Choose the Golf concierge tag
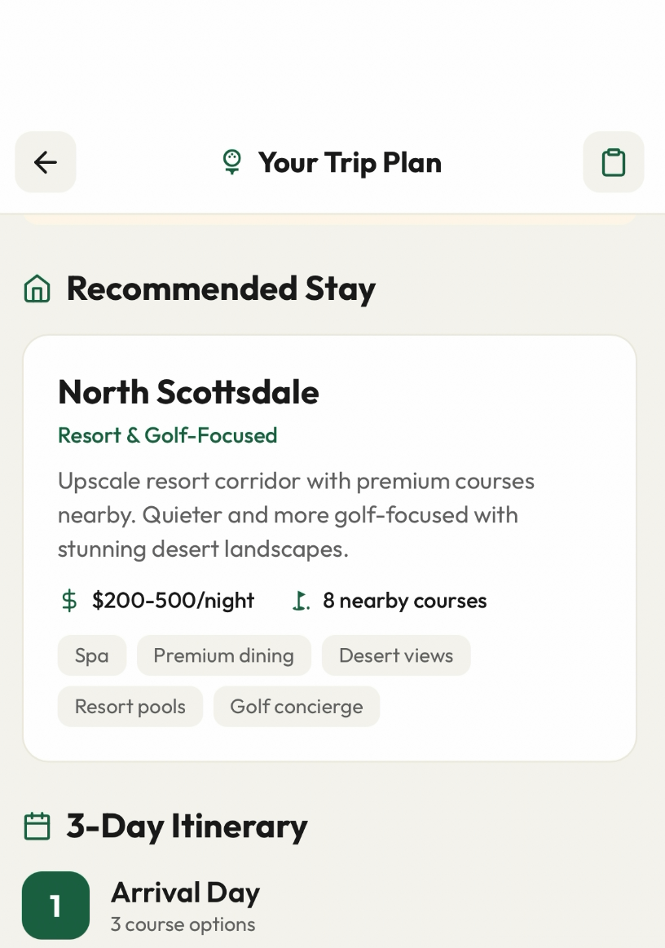 coord(297,706)
